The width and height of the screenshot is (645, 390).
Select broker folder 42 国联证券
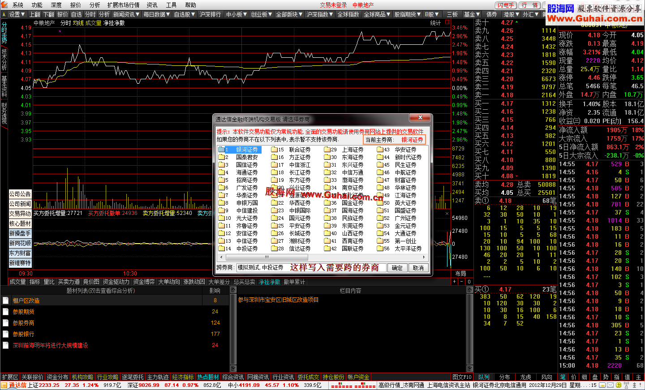click(x=344, y=249)
